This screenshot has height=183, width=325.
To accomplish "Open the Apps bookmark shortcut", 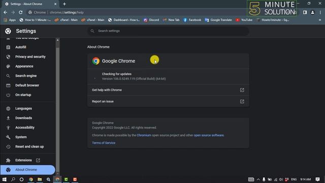I will (10, 20).
